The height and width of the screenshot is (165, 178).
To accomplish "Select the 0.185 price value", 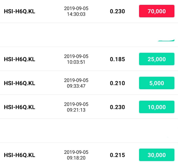I will [117, 59].
